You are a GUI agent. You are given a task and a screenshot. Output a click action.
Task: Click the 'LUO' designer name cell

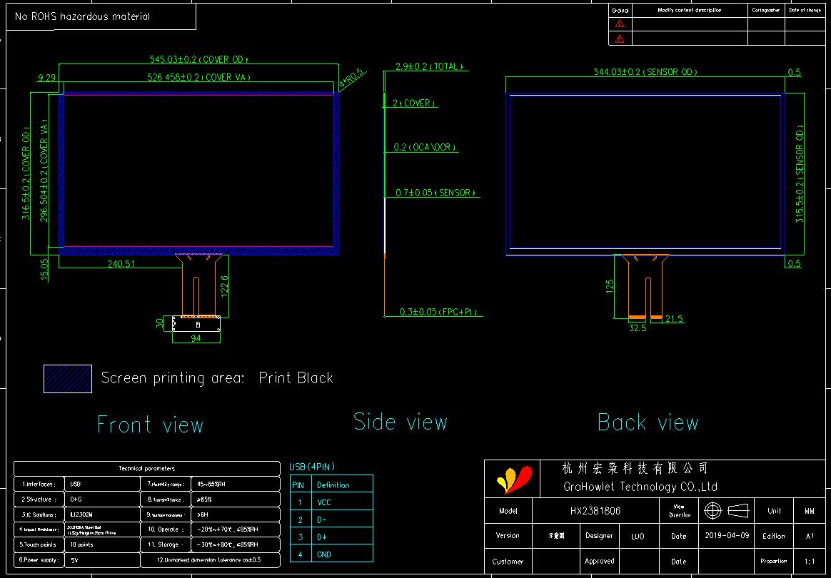[638, 536]
